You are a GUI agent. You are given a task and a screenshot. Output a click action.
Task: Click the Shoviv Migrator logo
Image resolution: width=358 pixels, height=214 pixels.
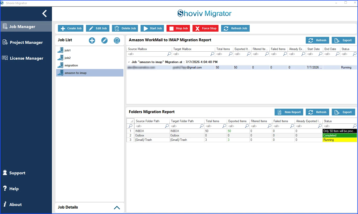pos(204,13)
